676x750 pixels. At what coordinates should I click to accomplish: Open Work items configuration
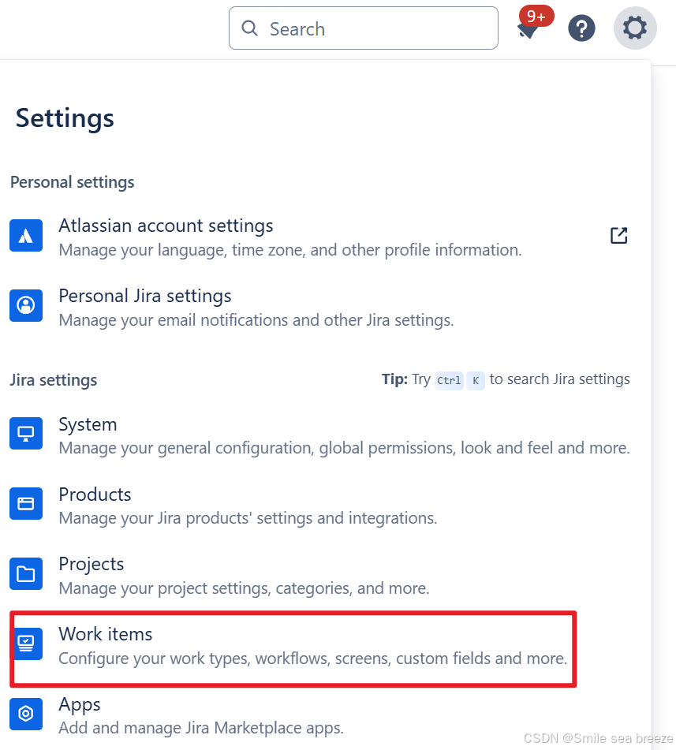(x=105, y=634)
